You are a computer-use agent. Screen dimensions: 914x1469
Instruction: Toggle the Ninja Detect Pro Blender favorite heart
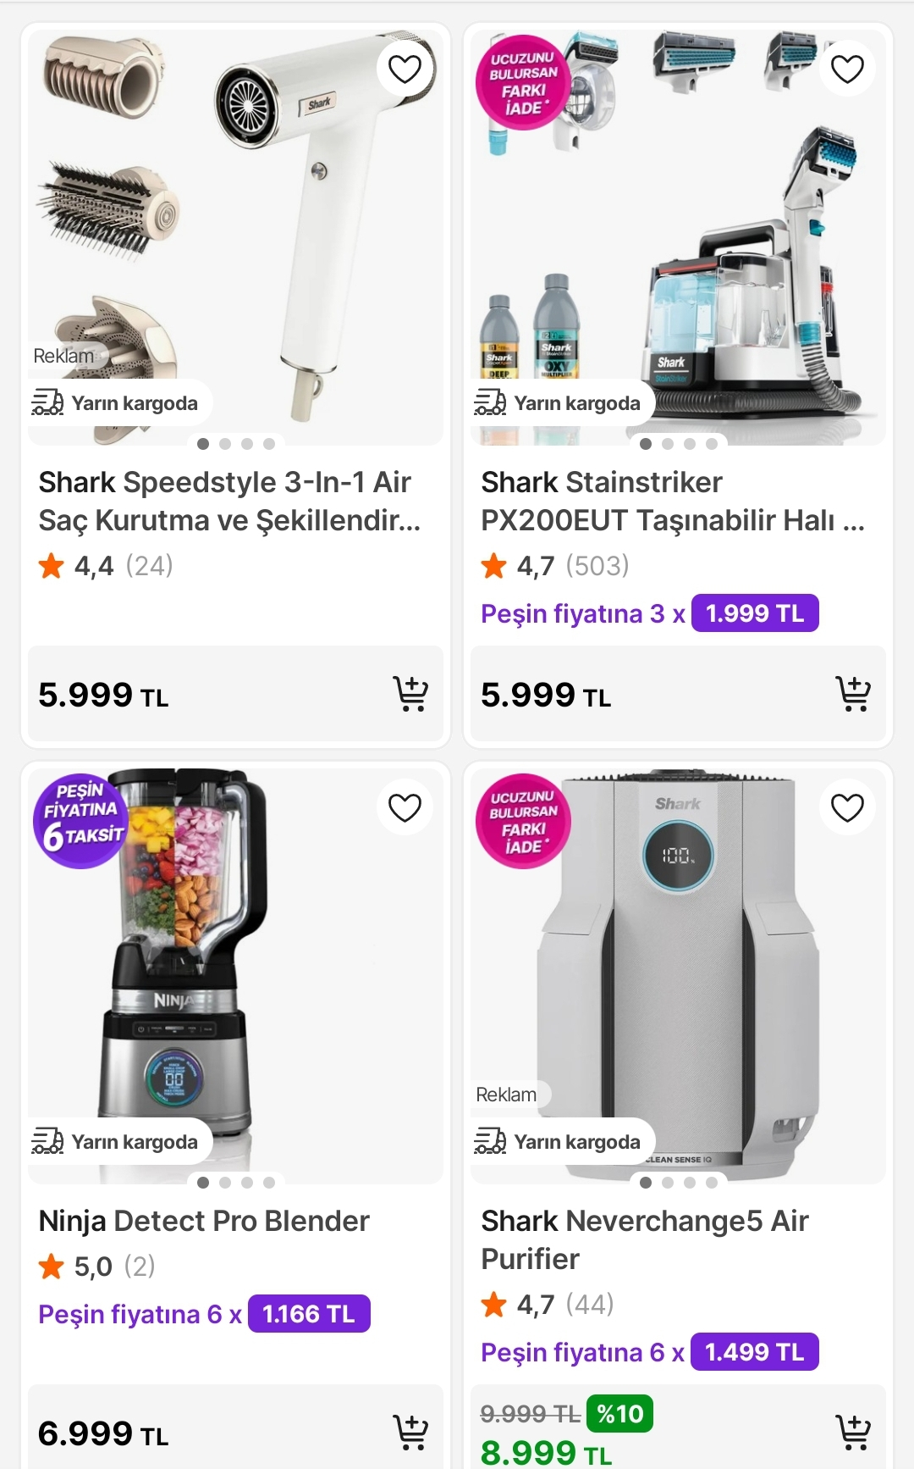click(405, 807)
